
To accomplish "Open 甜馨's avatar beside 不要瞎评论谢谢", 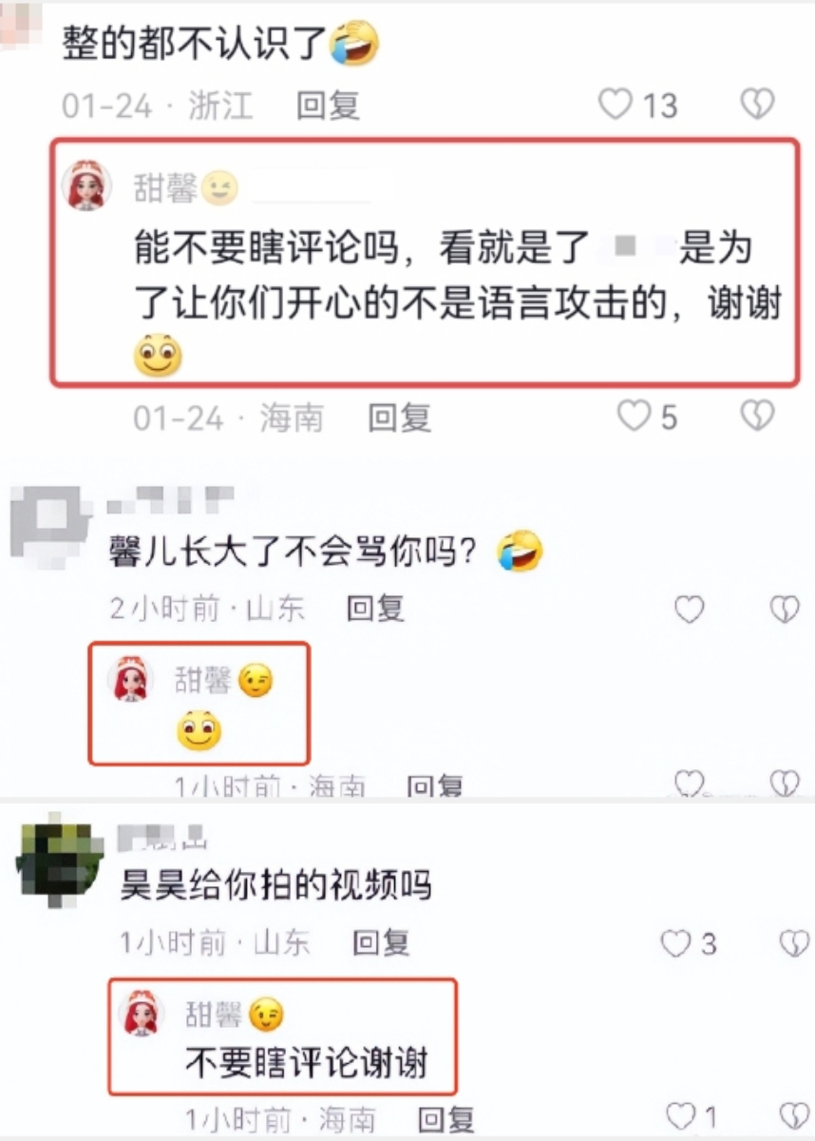I will [x=143, y=1013].
